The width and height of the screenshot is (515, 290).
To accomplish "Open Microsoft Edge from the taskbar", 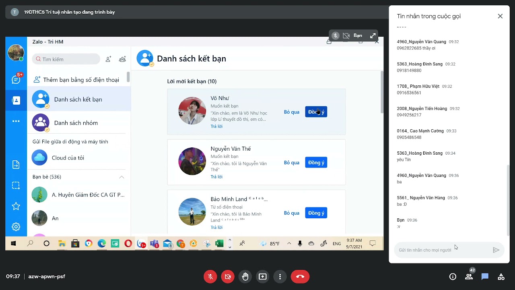I will 102,244.
